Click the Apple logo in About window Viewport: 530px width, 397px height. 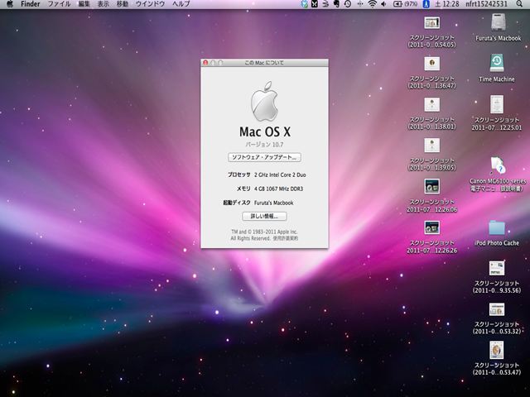coord(264,101)
